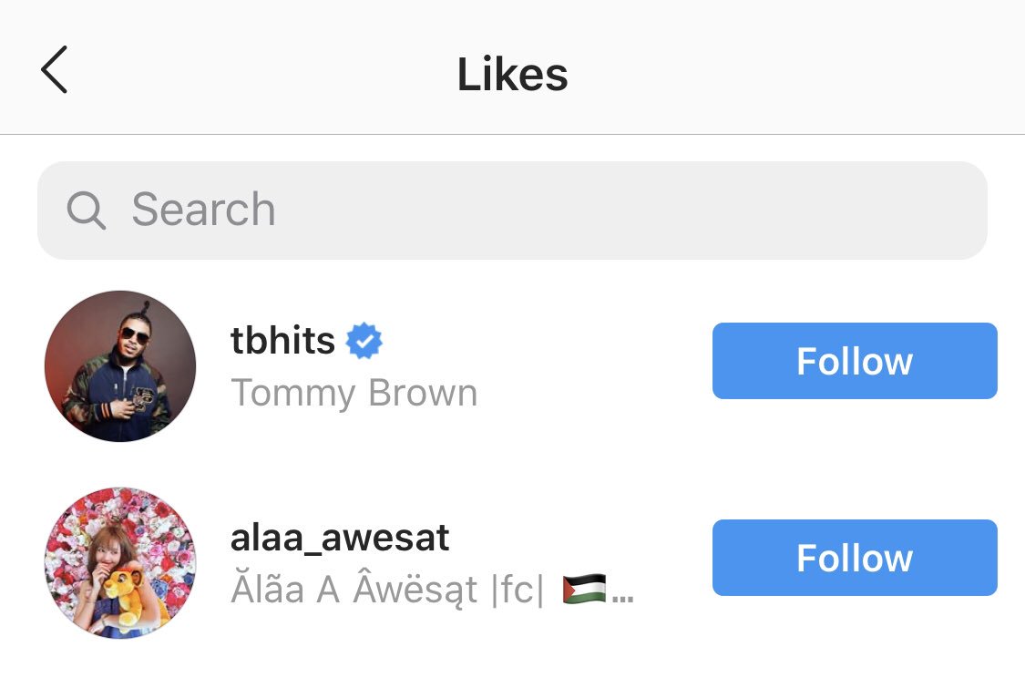
Task: Click the flag emoji in alaa_awesat's name
Action: (584, 590)
